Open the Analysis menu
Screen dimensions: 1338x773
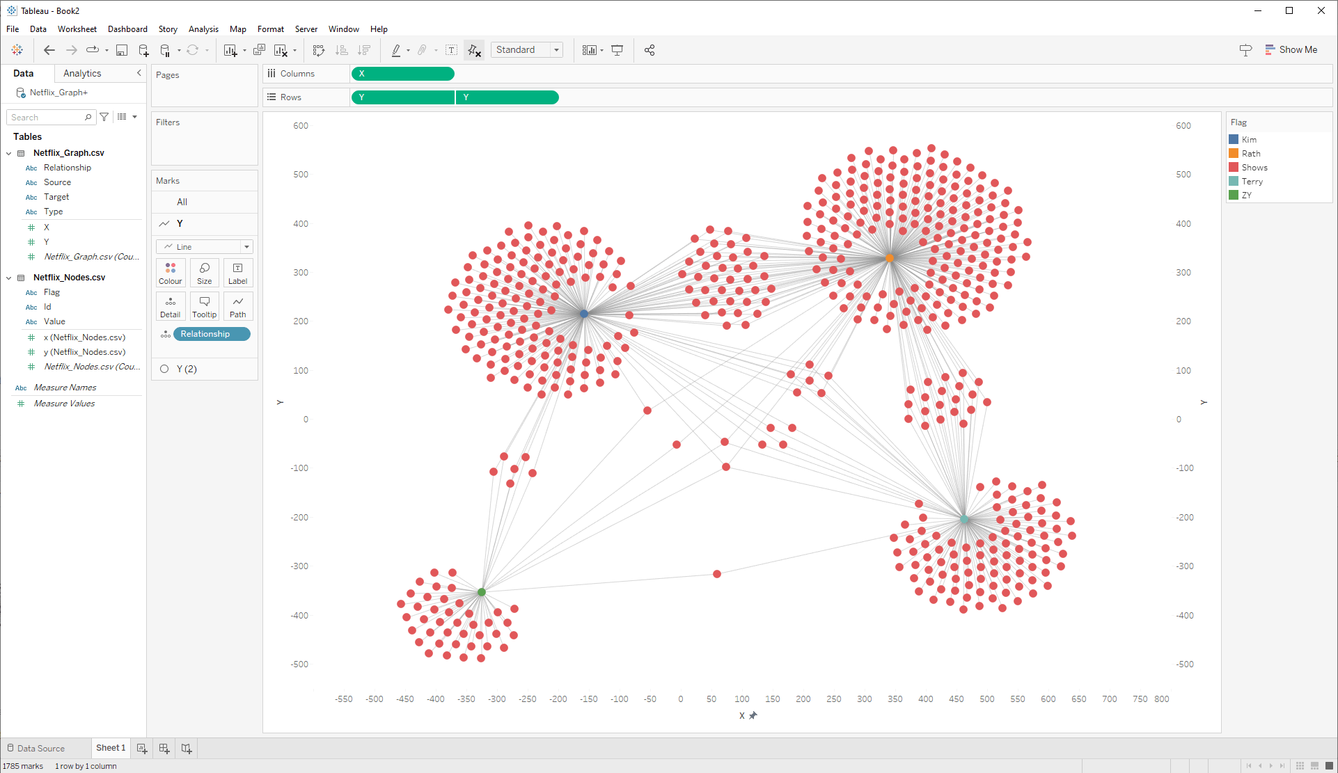203,29
